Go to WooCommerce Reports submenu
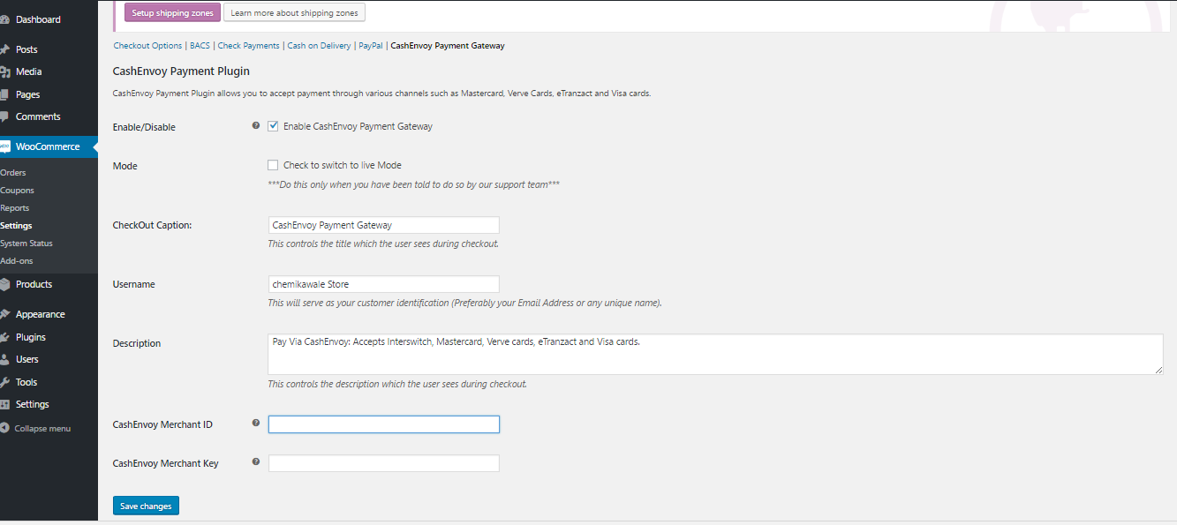The width and height of the screenshot is (1177, 525). click(x=15, y=208)
